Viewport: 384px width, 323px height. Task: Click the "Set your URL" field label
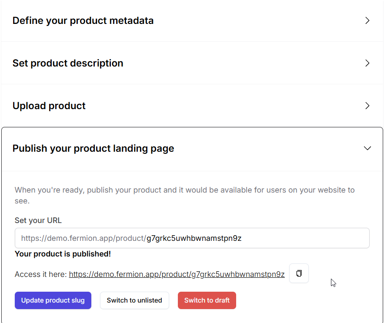coord(38,220)
